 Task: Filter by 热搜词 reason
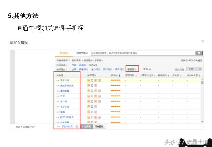[82, 70]
